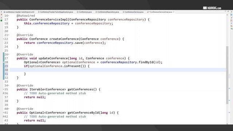The height and width of the screenshot is (131, 233).
Task: Click the TODO task marker on line 36
Action: [x=4, y=93]
